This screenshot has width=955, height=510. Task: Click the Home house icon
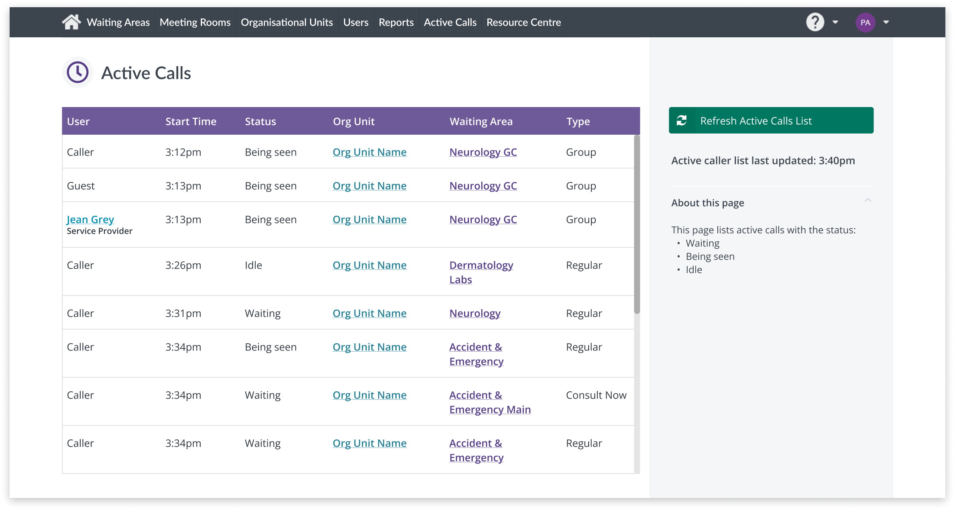point(71,22)
